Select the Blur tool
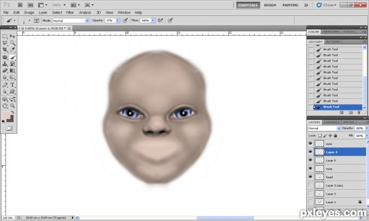This screenshot has width=369, height=221. click(5, 77)
